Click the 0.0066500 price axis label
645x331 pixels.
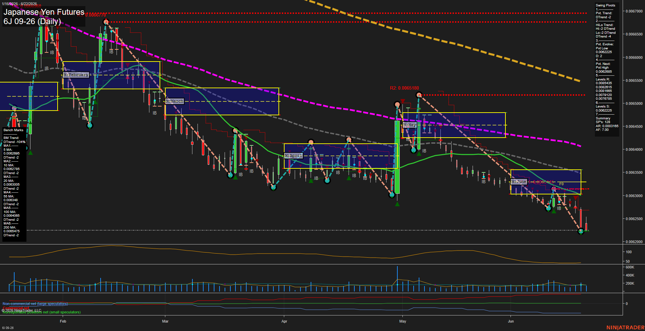point(634,34)
